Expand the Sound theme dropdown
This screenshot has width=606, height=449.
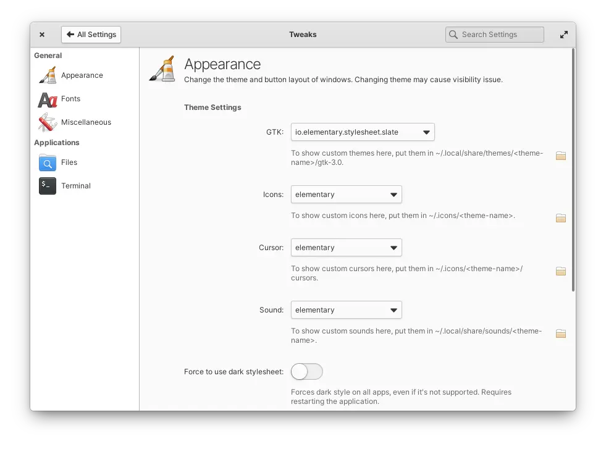(x=346, y=310)
